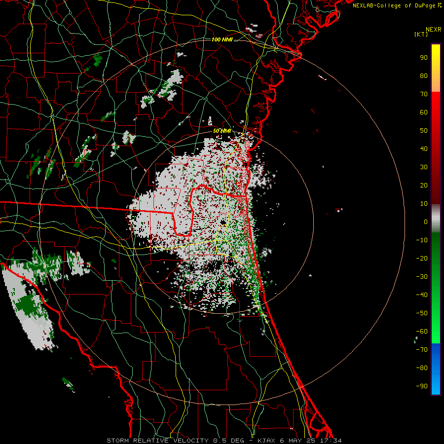Click the NEXR label above the color scale
The height and width of the screenshot is (444, 444).
434,30
